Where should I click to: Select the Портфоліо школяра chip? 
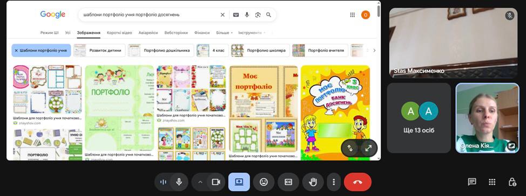click(x=260, y=51)
